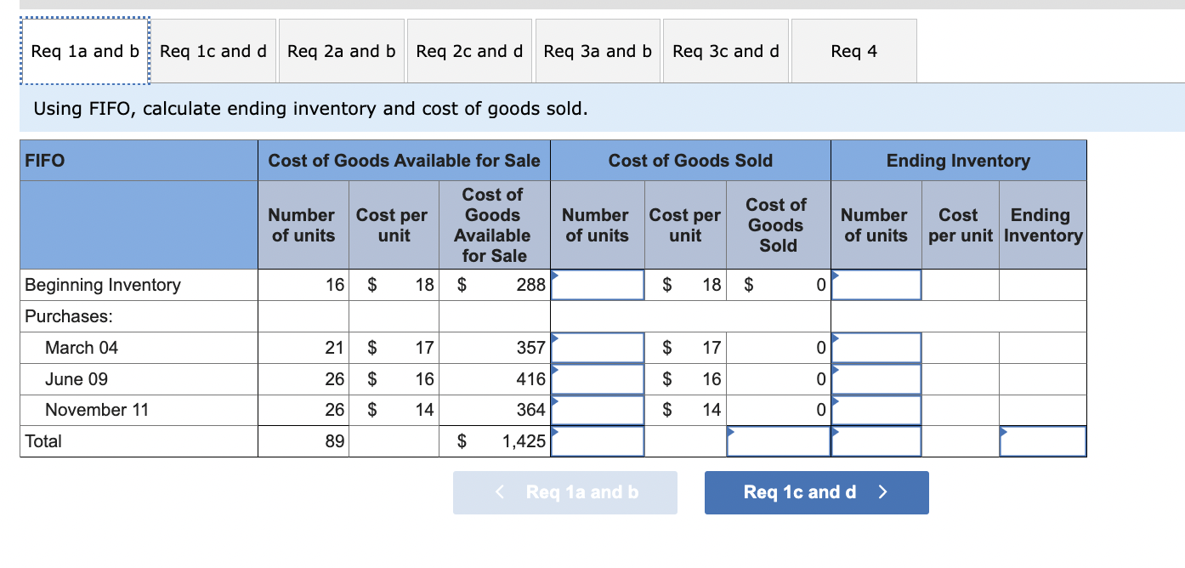Click the June 09 row label
The image size is (1185, 568).
77,379
